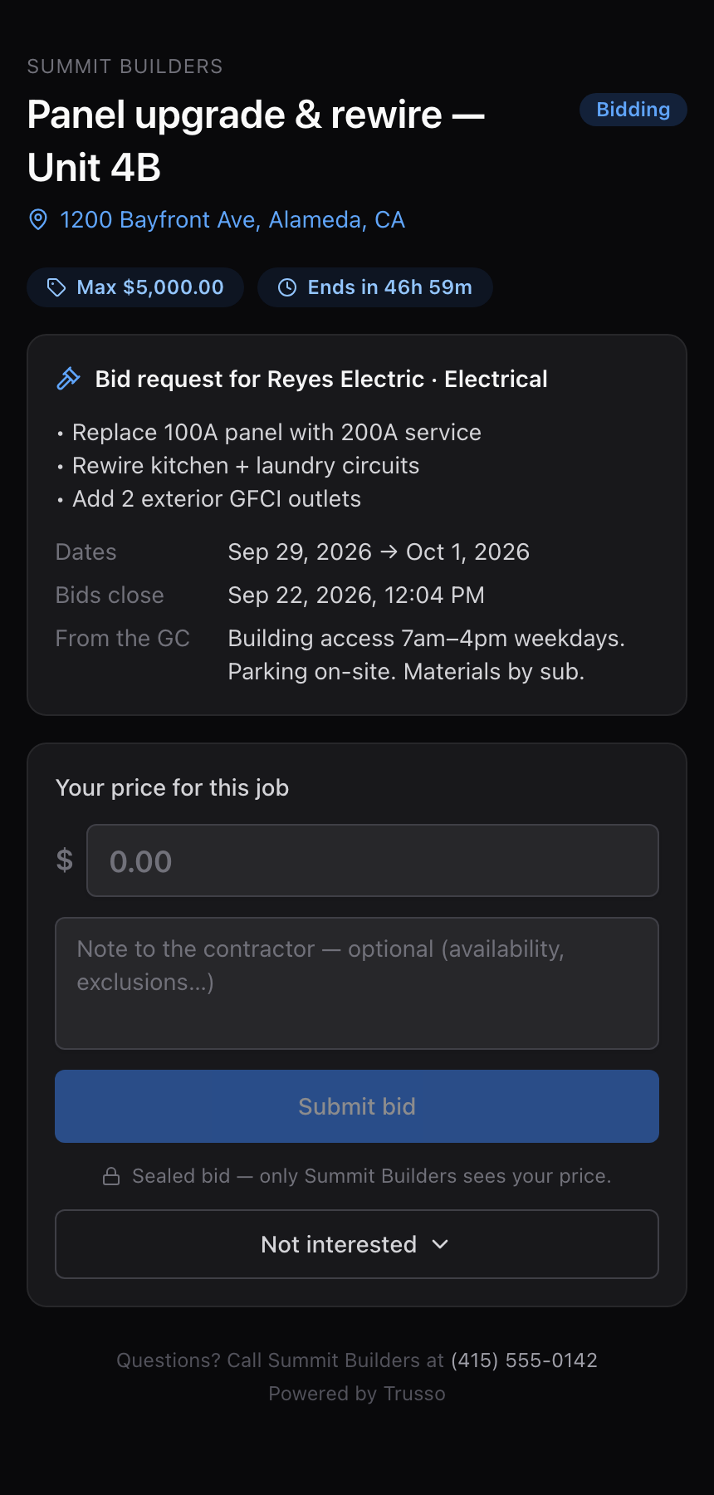Click the Bidding status badge
This screenshot has width=714, height=1495.
tap(633, 110)
